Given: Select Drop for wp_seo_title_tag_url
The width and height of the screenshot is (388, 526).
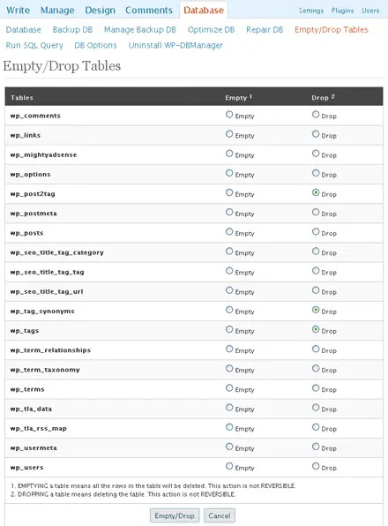Looking at the screenshot, I should click(x=316, y=290).
